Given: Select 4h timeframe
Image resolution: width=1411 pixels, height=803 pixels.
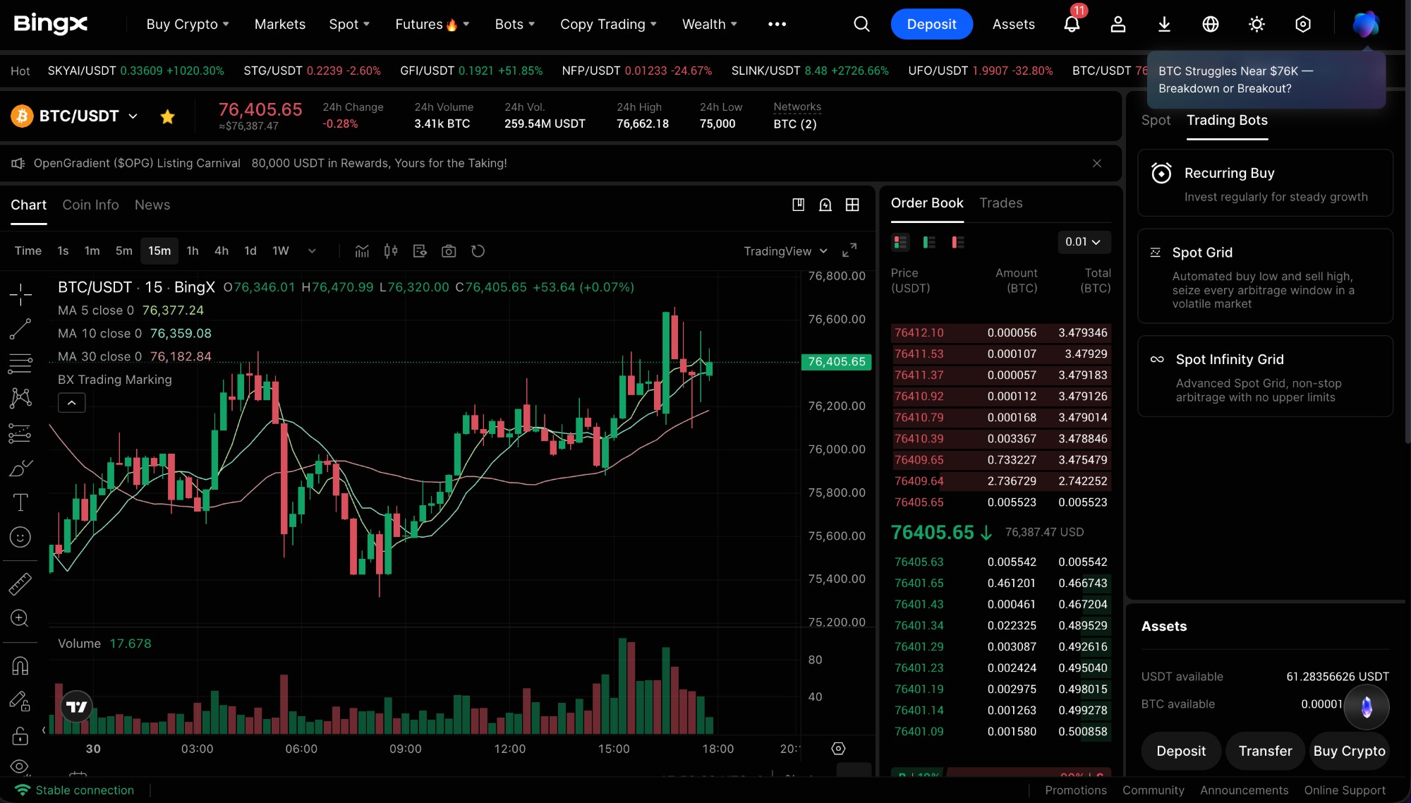Looking at the screenshot, I should [222, 251].
